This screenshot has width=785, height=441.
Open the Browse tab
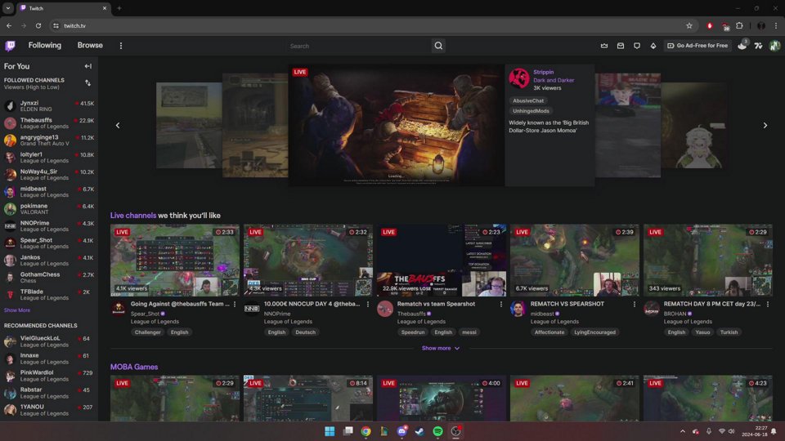click(x=90, y=46)
